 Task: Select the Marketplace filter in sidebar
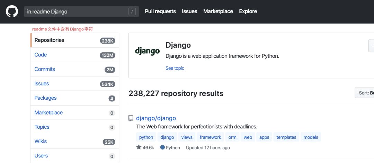(x=75, y=112)
